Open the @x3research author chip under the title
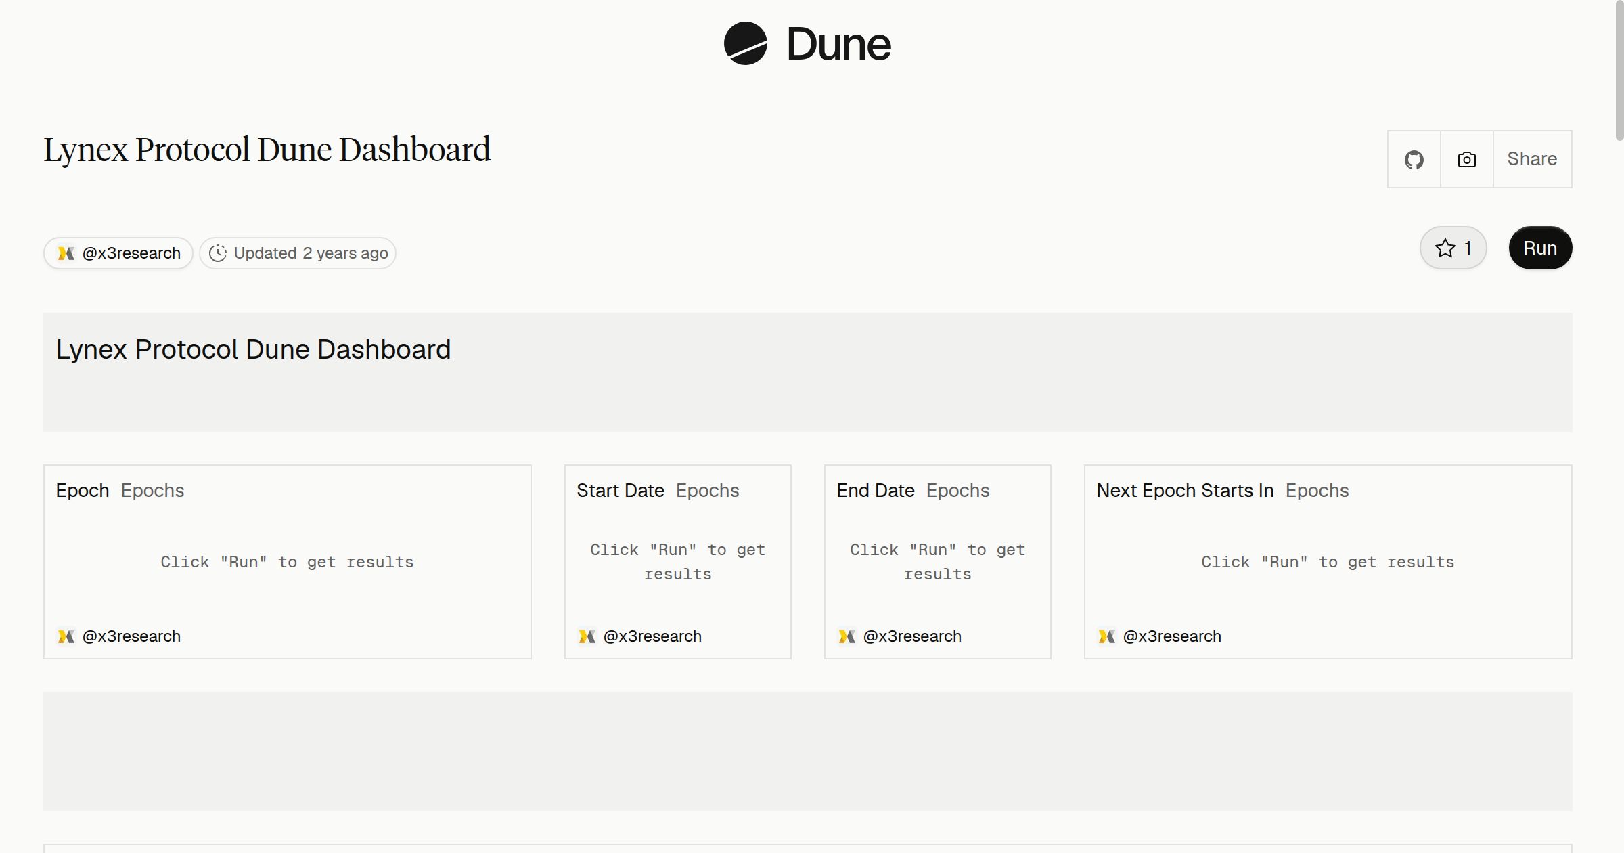The image size is (1624, 853). (x=118, y=253)
